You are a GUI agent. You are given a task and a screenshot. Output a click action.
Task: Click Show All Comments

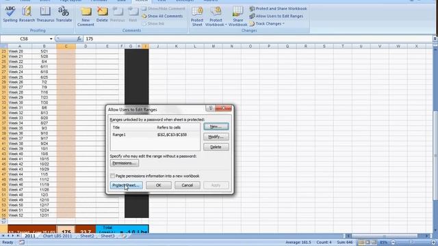point(162,16)
